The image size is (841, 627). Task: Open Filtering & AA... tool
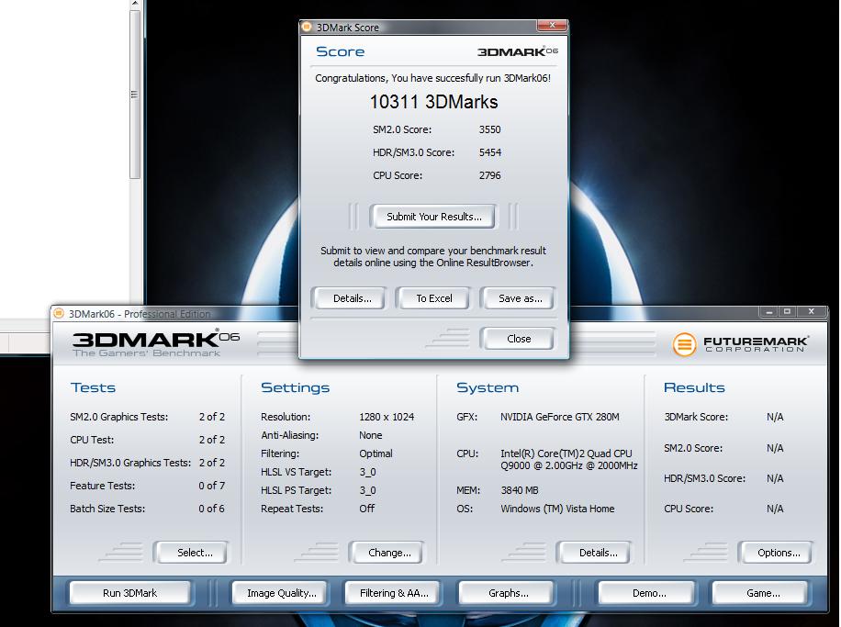click(x=394, y=593)
